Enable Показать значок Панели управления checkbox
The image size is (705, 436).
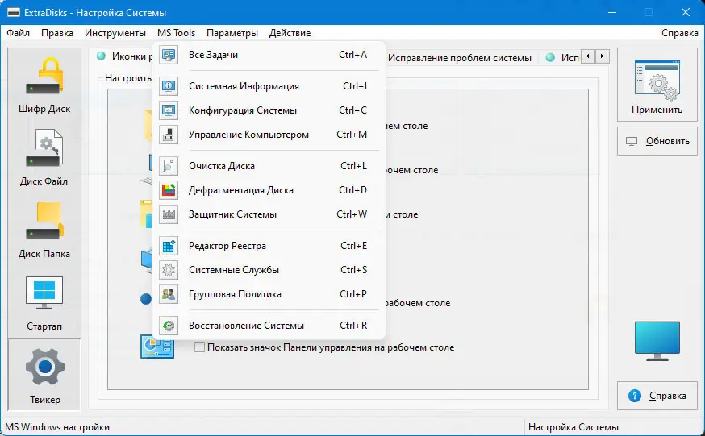[199, 347]
